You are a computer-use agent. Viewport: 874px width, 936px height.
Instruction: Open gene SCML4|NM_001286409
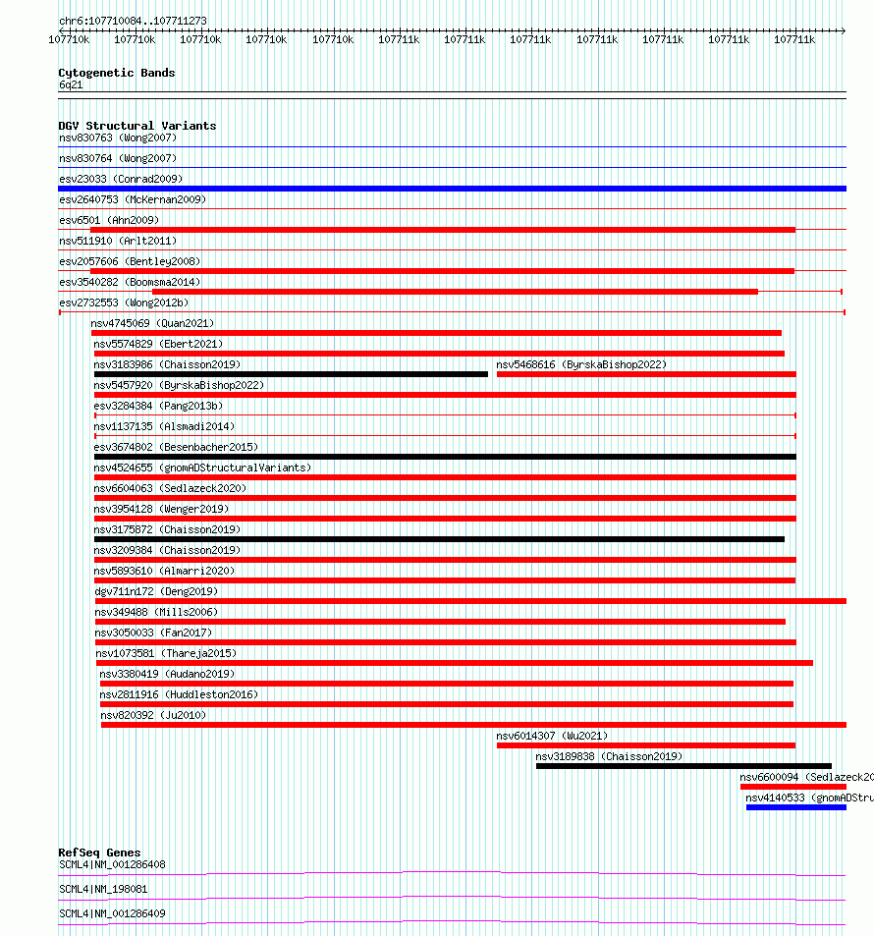pyautogui.click(x=112, y=914)
